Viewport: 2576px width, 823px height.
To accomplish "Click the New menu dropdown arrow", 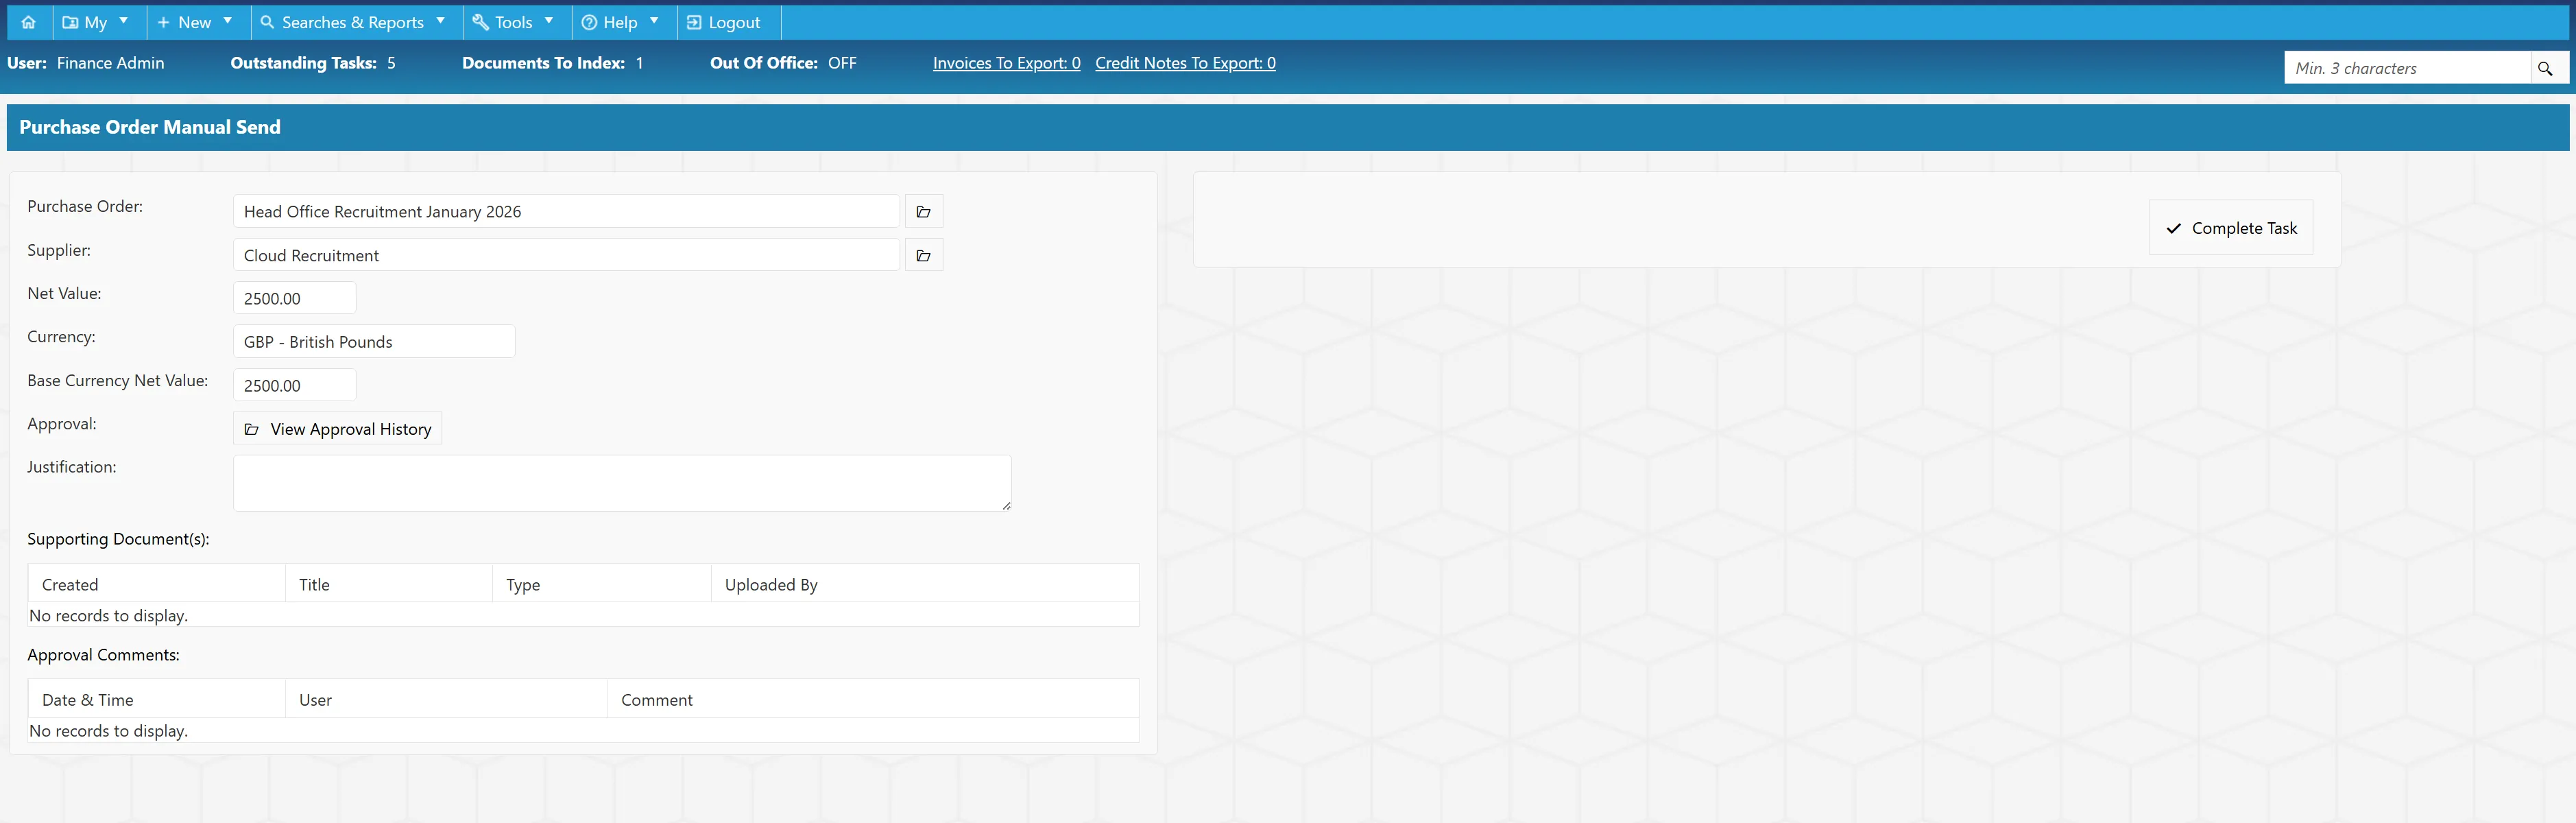I will [228, 20].
